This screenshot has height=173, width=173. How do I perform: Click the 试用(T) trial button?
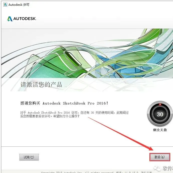(29, 157)
